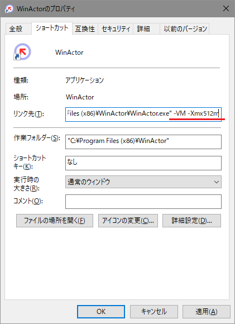Click the WinActor icon in title bar
The width and height of the screenshot is (235, 324).
(x=9, y=9)
